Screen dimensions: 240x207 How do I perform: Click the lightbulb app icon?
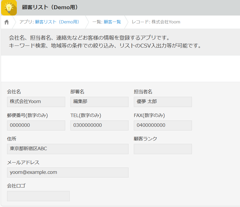point(9,8)
